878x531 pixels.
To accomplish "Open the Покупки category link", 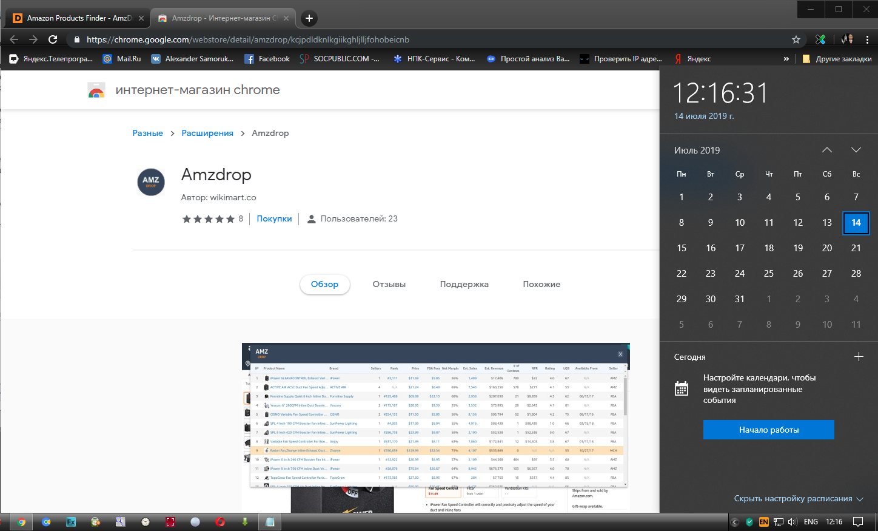I will [274, 218].
